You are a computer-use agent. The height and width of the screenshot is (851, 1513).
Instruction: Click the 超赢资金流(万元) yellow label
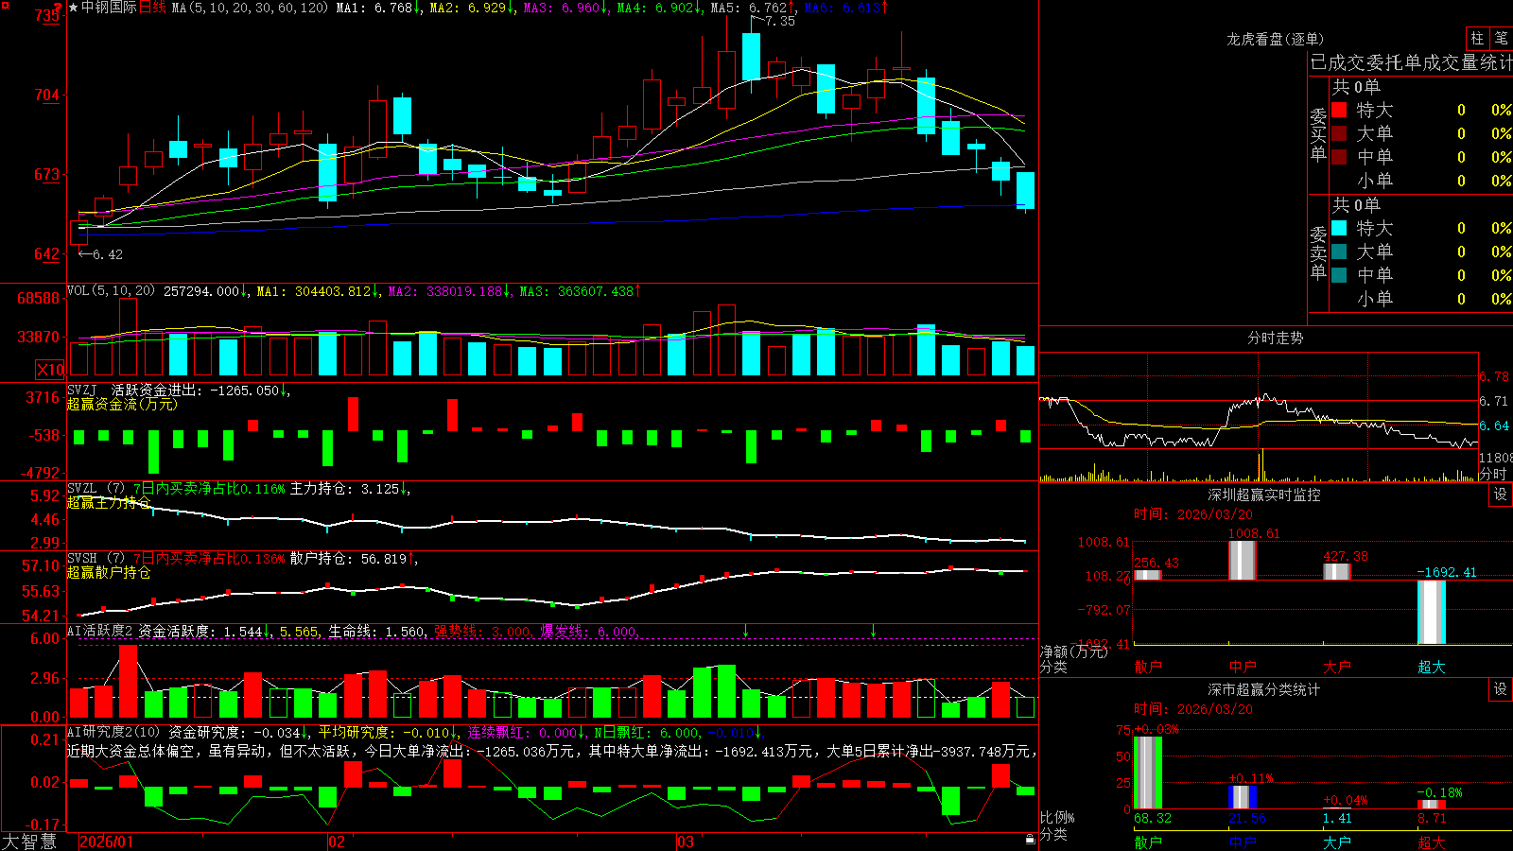122,405
